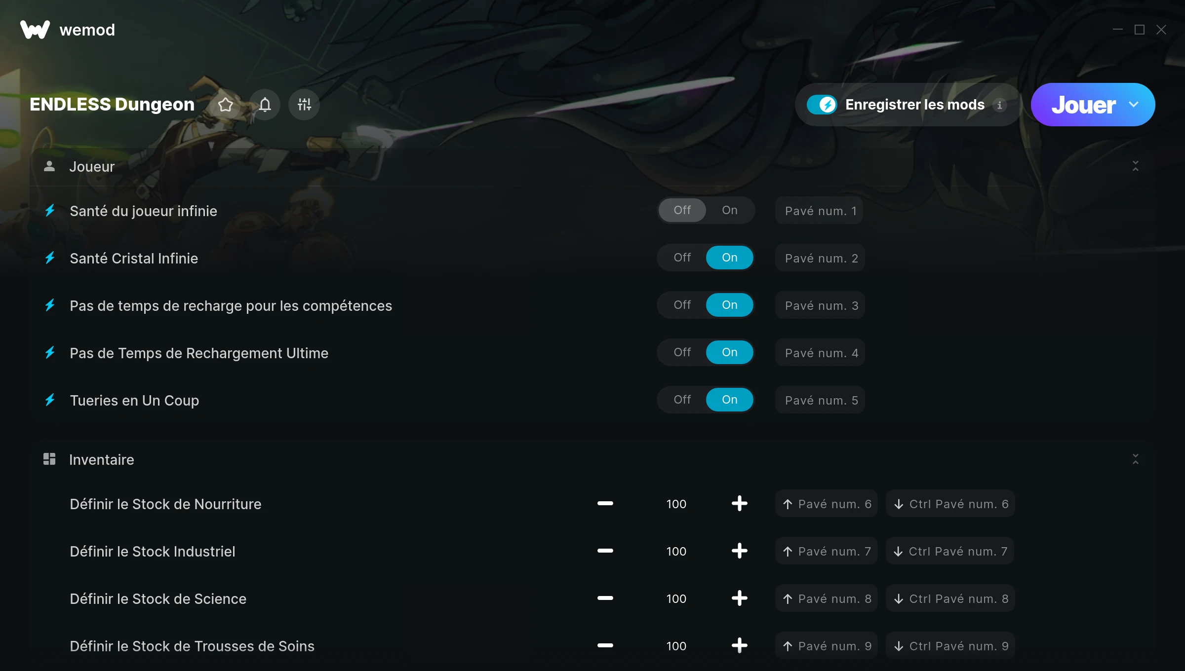The width and height of the screenshot is (1185, 671).
Task: Click the WeMod logo icon
Action: pyautogui.click(x=35, y=30)
